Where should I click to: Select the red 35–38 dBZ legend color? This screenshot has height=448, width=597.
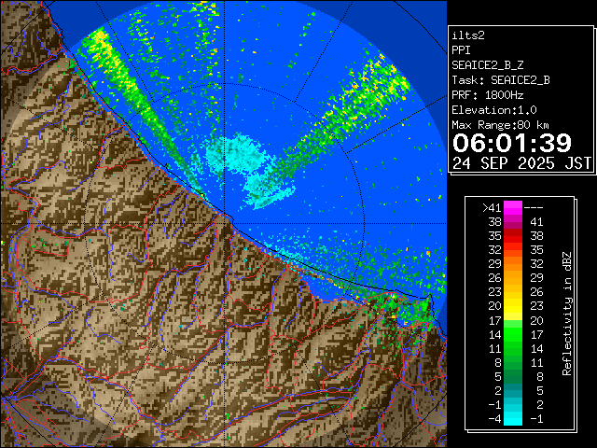tap(513, 237)
